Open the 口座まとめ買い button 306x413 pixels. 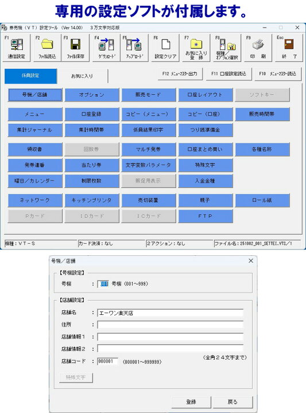pyautogui.click(x=206, y=150)
